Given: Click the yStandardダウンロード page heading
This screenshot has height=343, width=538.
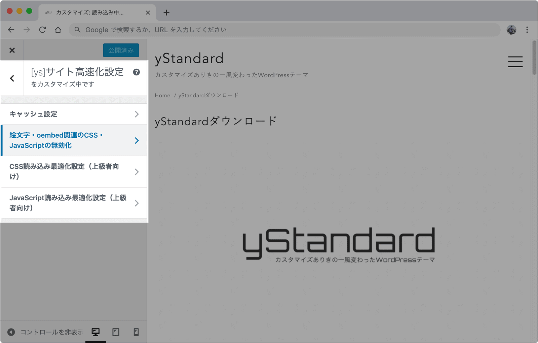Looking at the screenshot, I should (216, 121).
